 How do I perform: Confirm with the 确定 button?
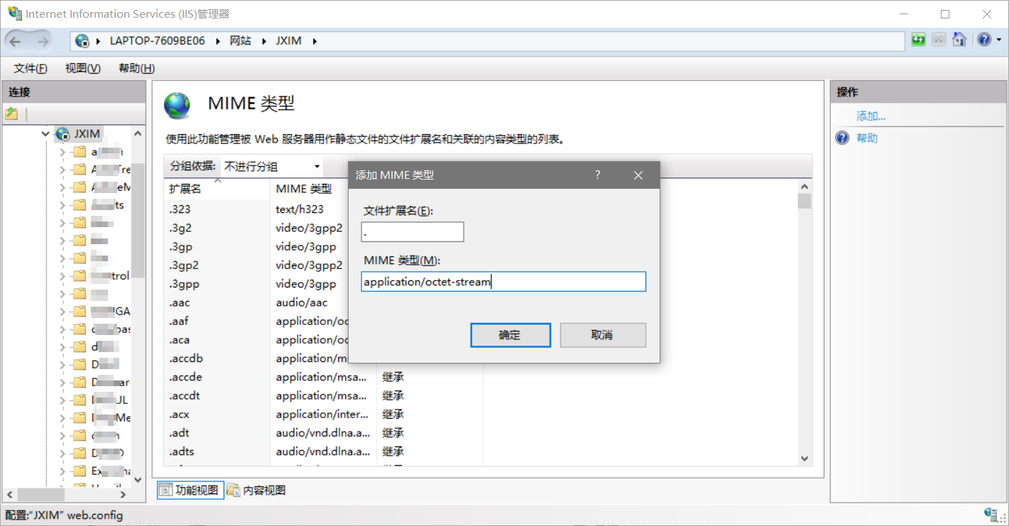[x=511, y=335]
